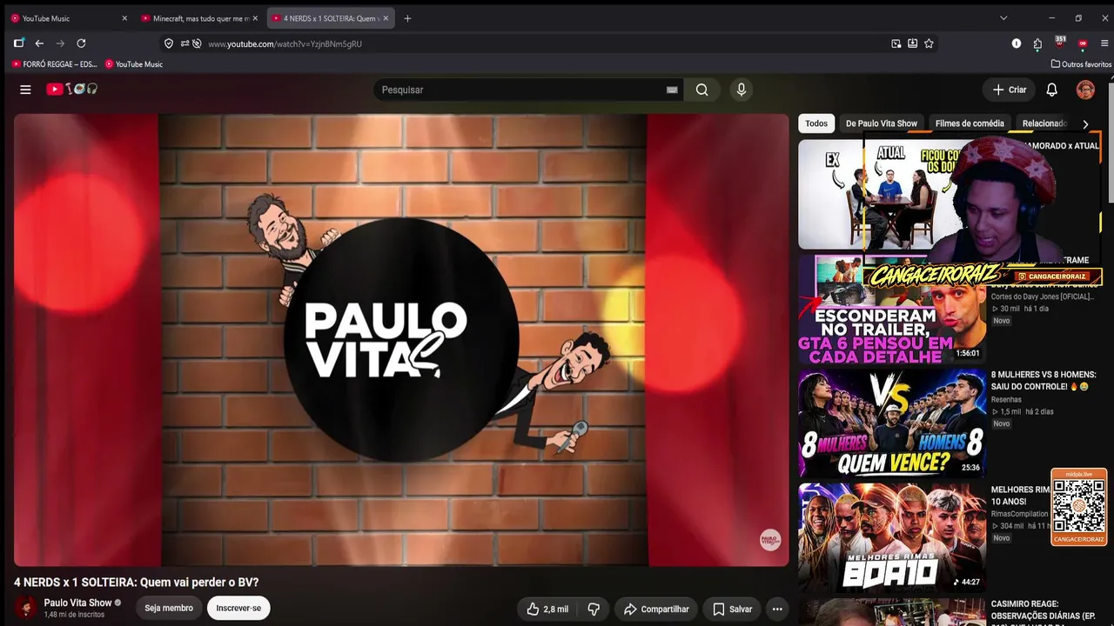This screenshot has height=626, width=1114.
Task: Click the magnifier search button
Action: (x=702, y=90)
